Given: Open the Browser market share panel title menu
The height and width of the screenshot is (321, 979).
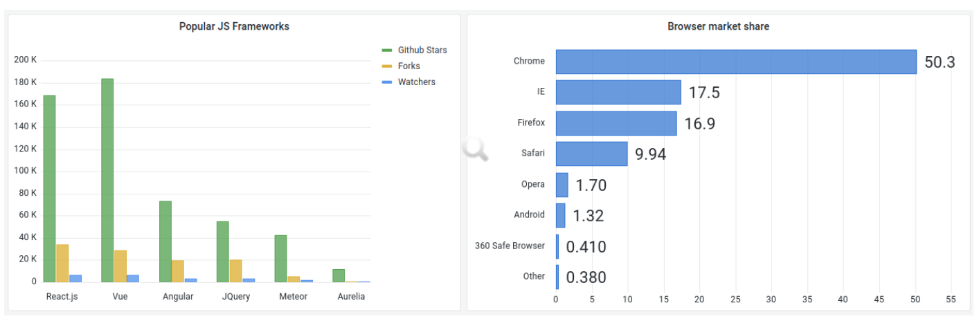Looking at the screenshot, I should coord(718,26).
